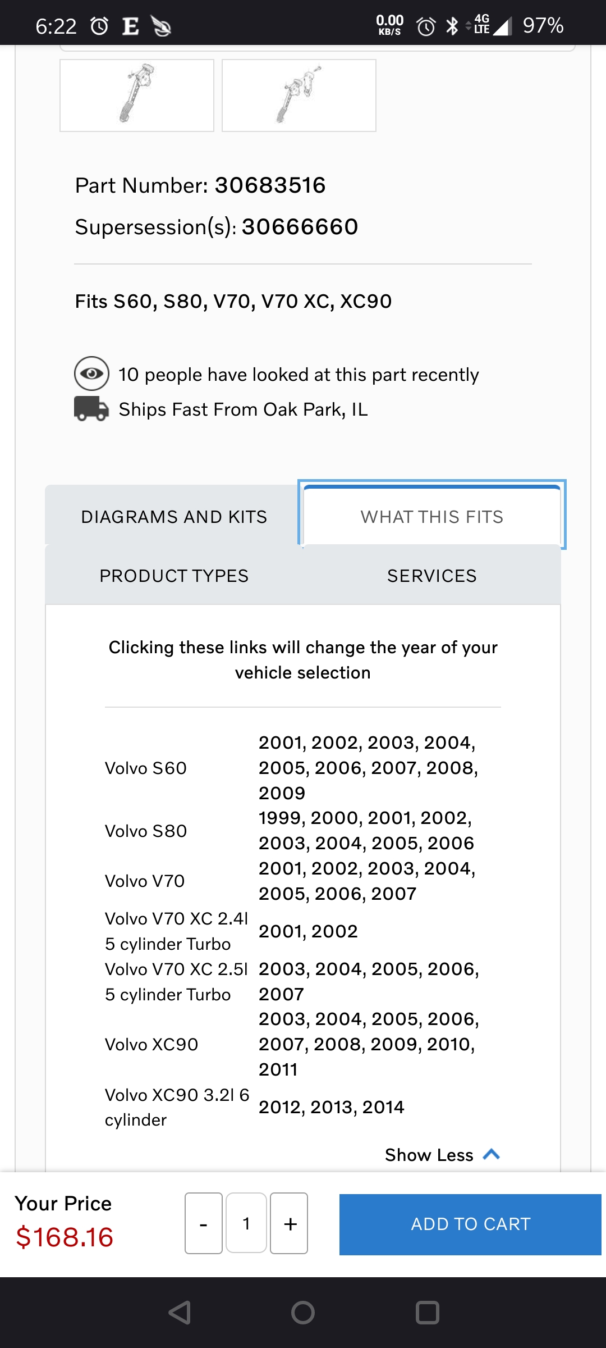Open the Product Types tab

(x=174, y=576)
